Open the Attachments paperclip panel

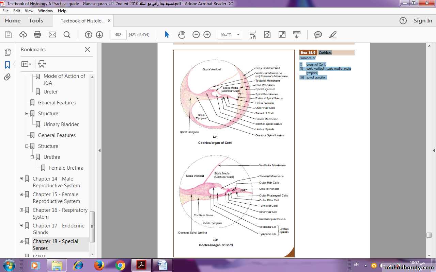7,77
